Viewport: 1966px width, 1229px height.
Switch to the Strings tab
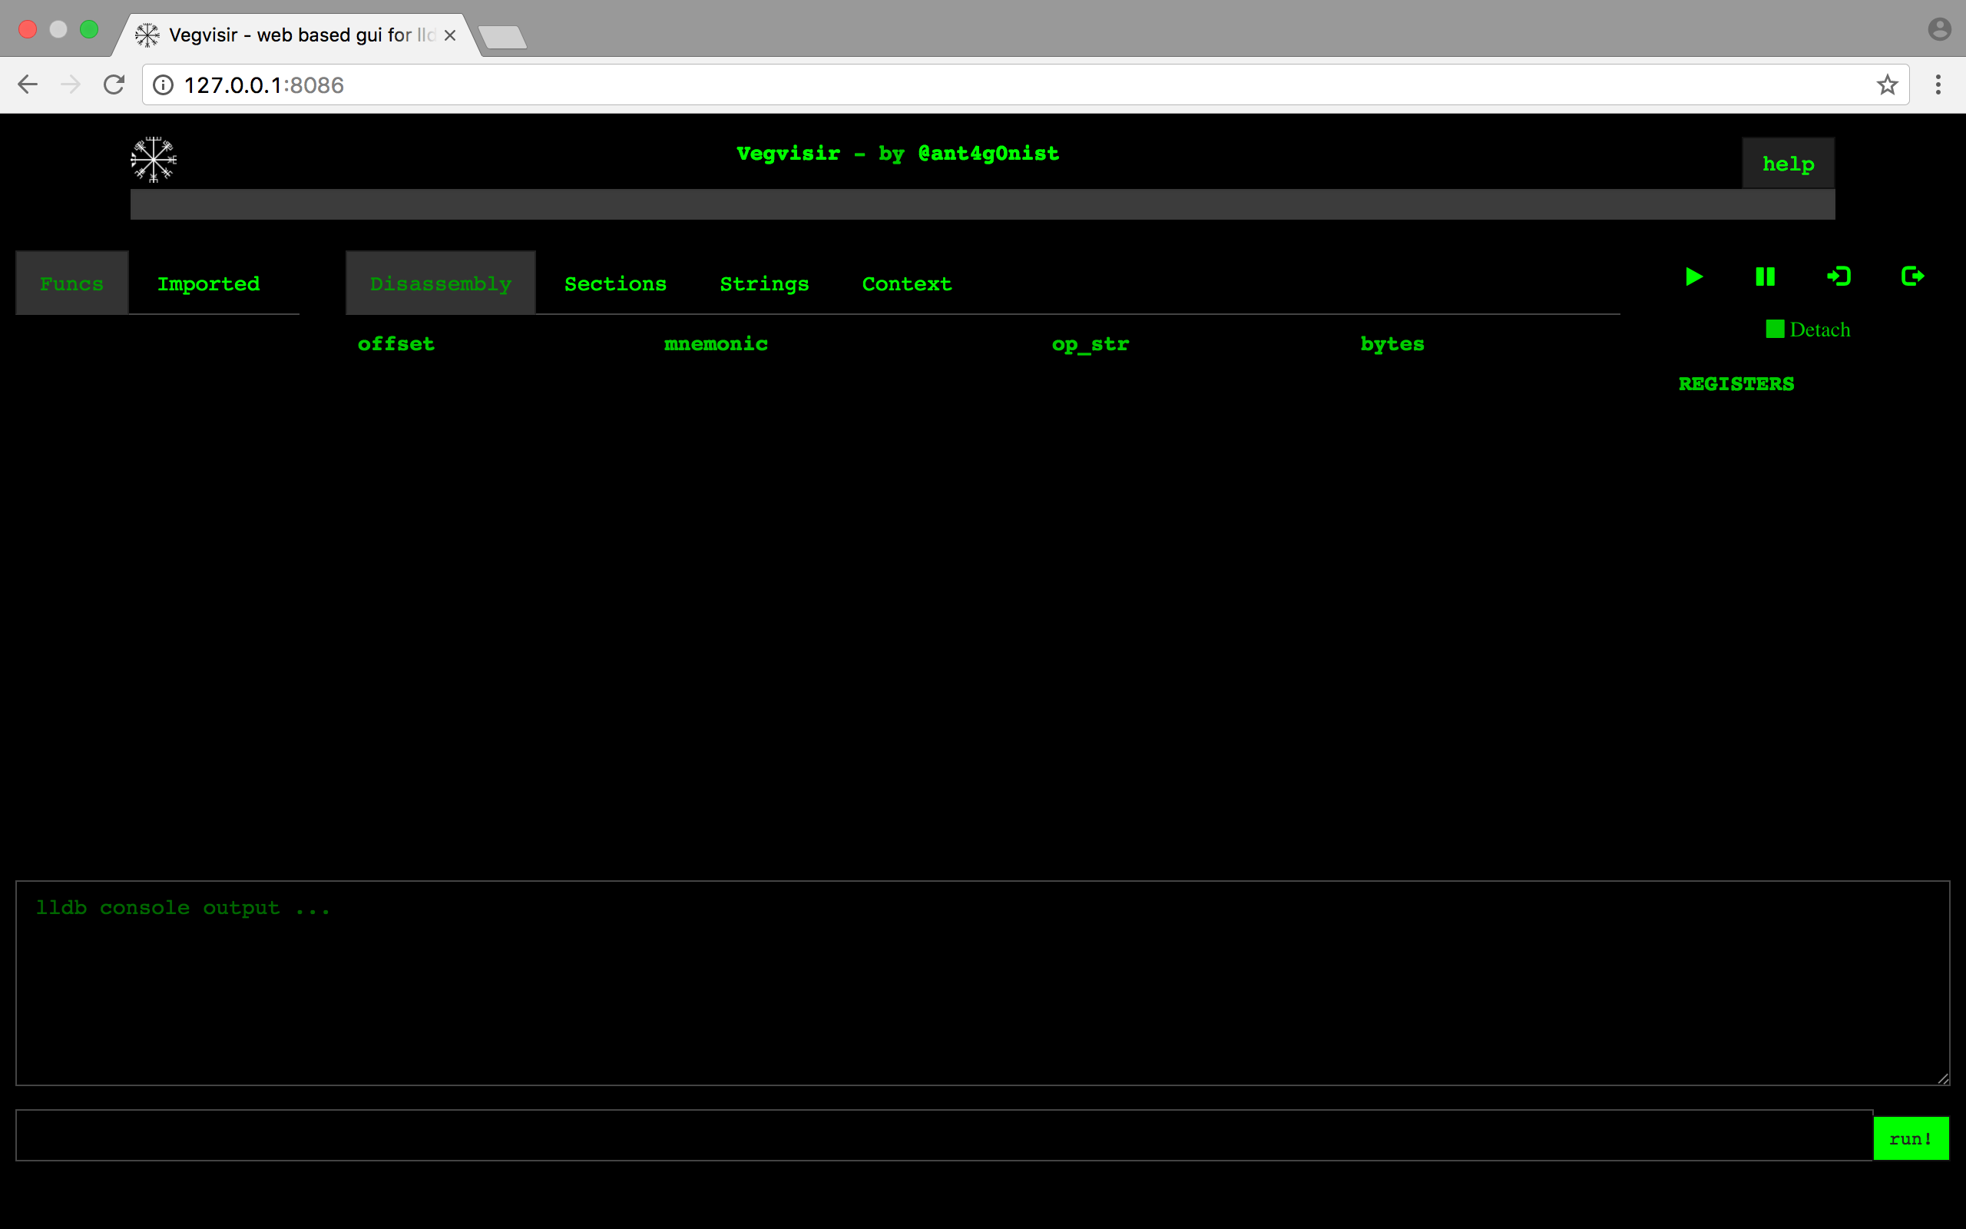763,283
